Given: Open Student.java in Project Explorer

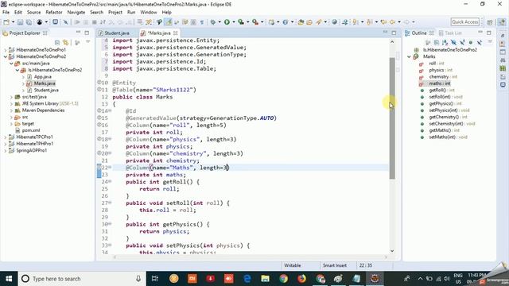Looking at the screenshot, I should (46, 90).
